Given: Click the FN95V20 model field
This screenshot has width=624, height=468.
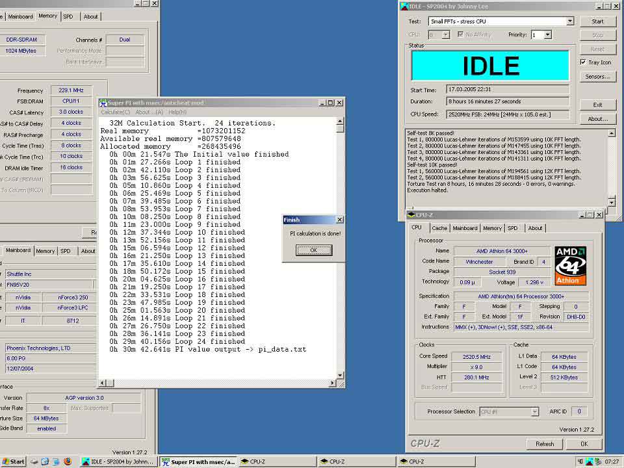Looking at the screenshot, I should pyautogui.click(x=49, y=285).
